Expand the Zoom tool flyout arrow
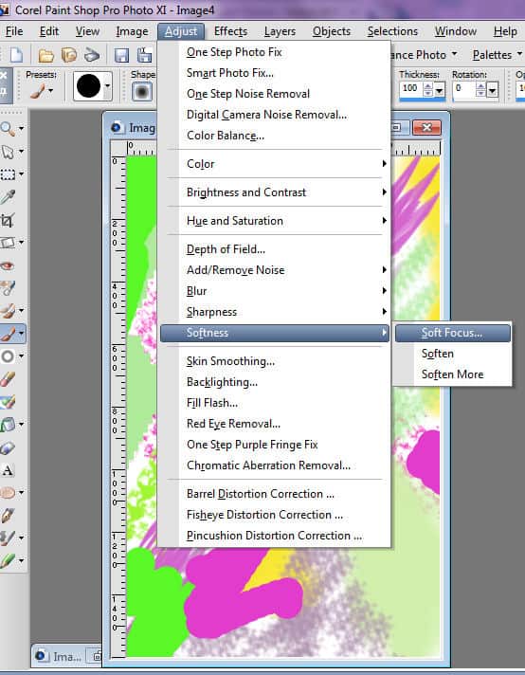The image size is (525, 675). coord(21,128)
